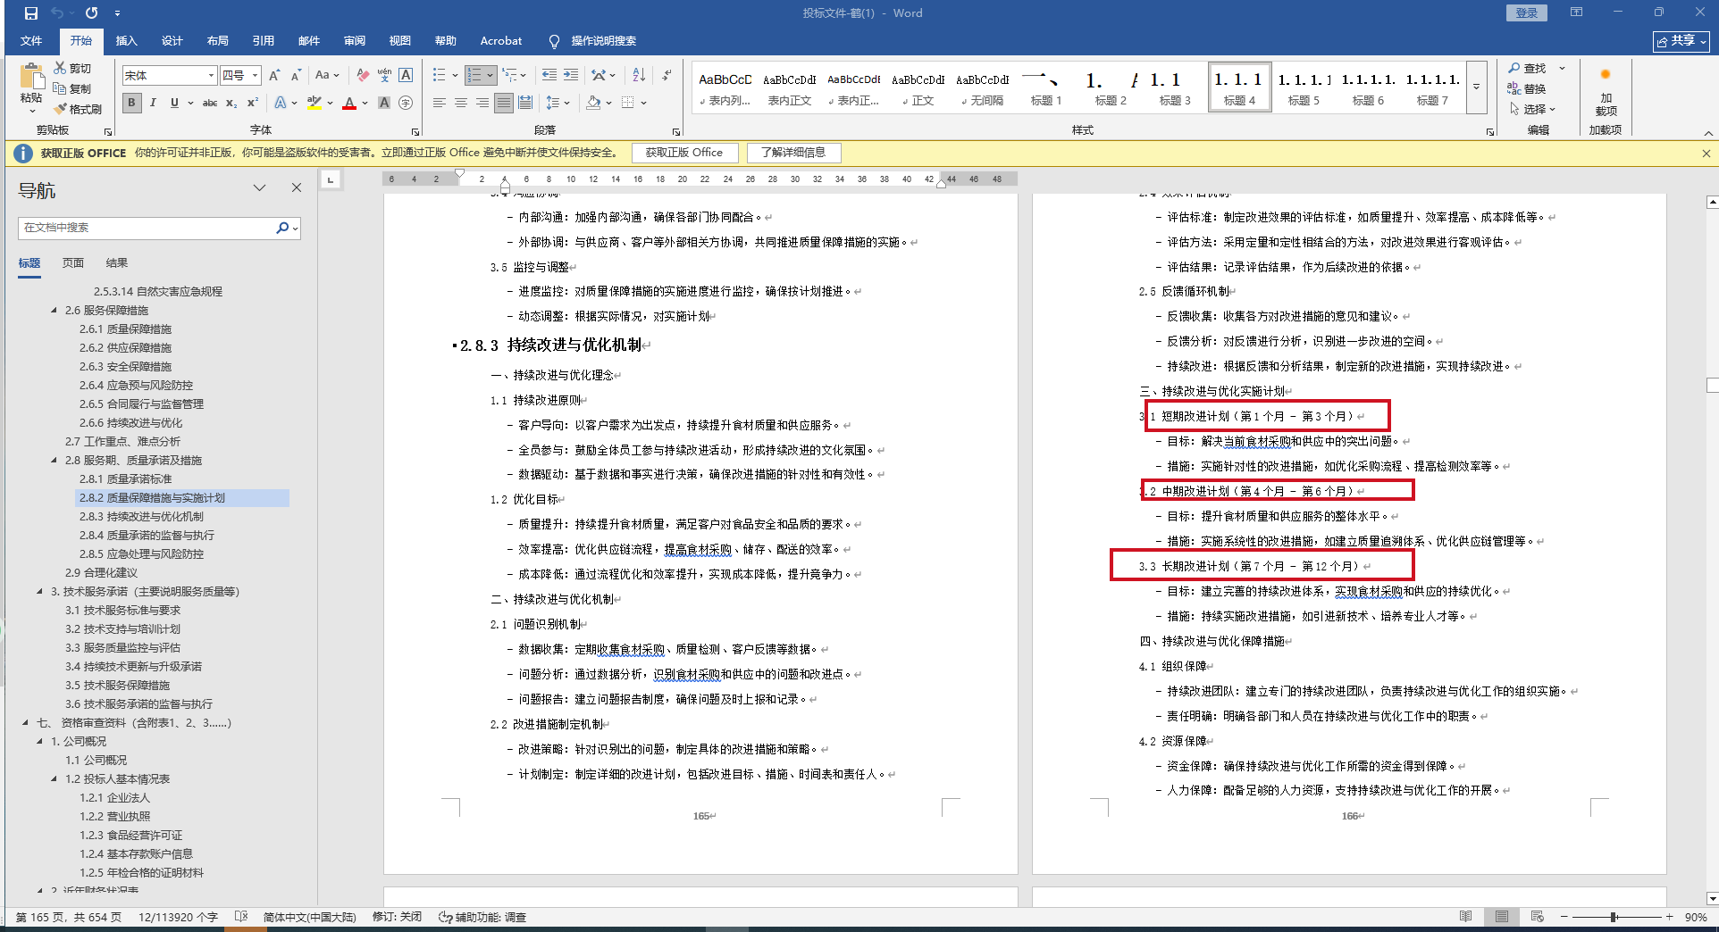Apply character shading
Image resolution: width=1719 pixels, height=932 pixels.
(384, 104)
